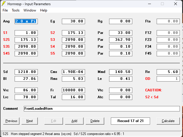Select the Fta input field
183x137 pixels.
tap(168, 21)
